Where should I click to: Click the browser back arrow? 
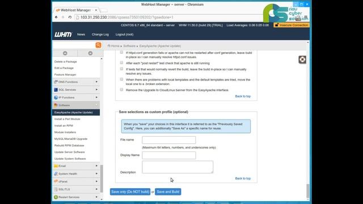[56, 18]
